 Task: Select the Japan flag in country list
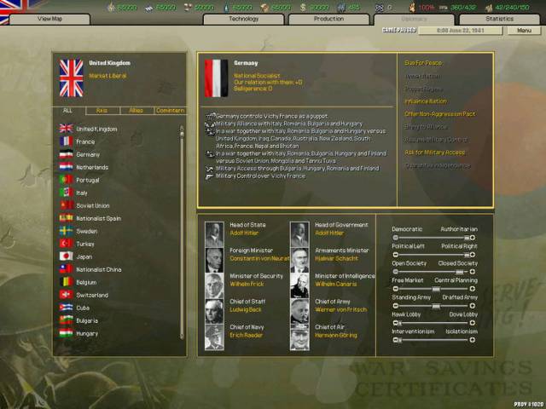coord(66,256)
